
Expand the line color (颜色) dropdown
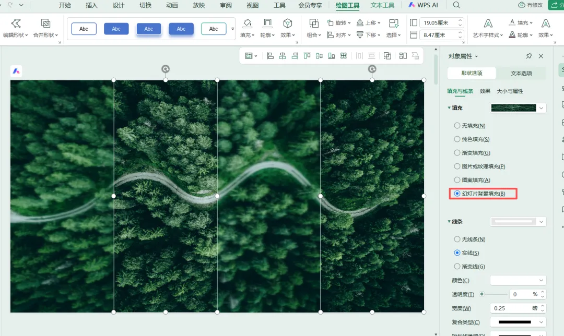(x=519, y=280)
